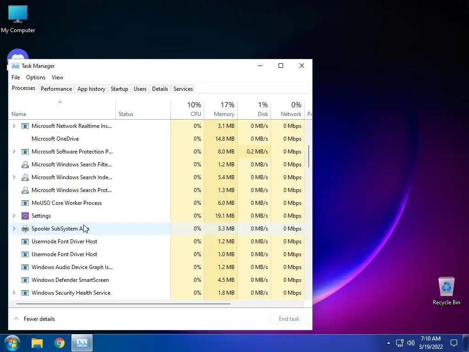
Task: Open the View menu
Action: coord(57,77)
